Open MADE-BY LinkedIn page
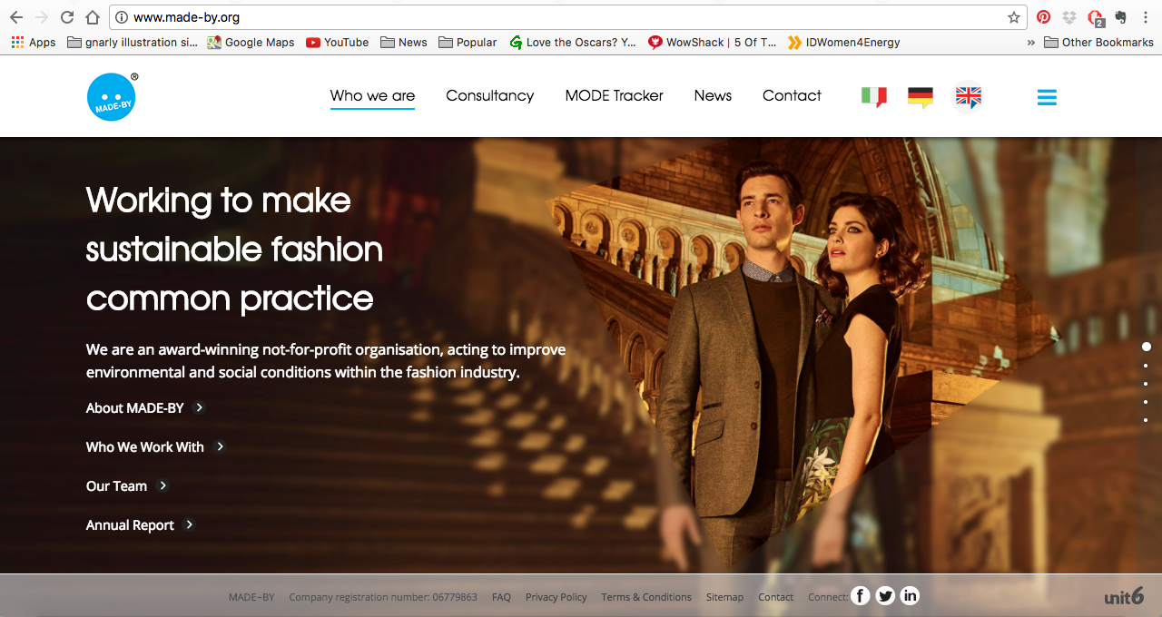The image size is (1162, 617). click(910, 596)
